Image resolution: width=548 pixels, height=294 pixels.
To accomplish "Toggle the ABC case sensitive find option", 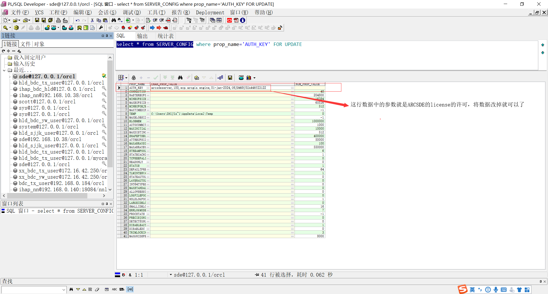I will pos(114,289).
